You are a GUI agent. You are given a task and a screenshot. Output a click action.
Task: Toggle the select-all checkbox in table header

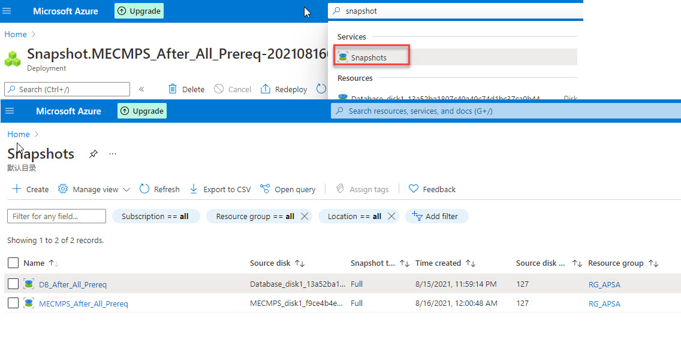tap(13, 263)
